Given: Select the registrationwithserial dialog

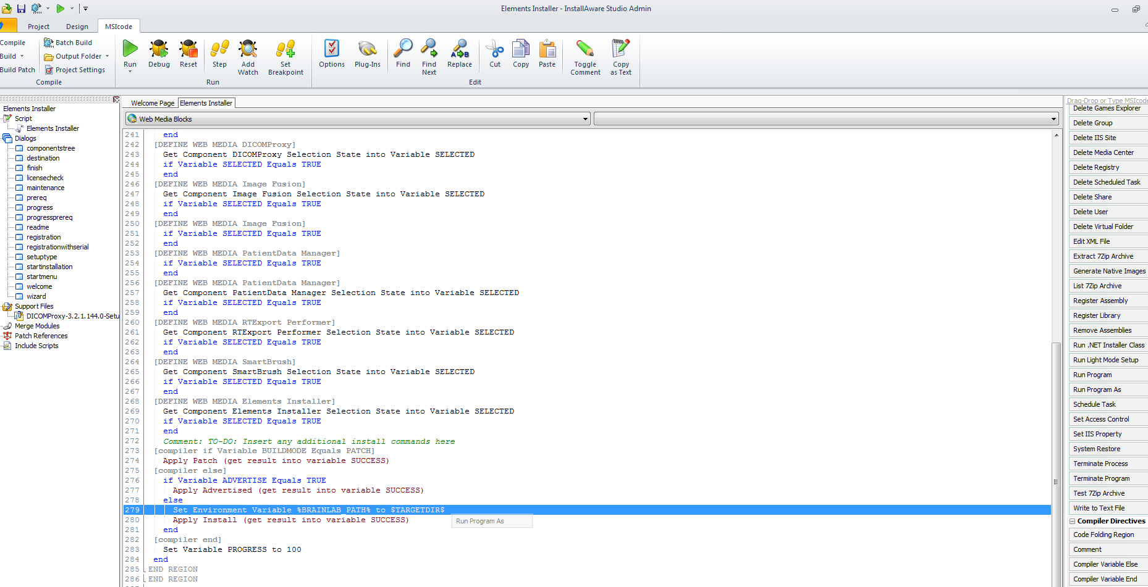Looking at the screenshot, I should [x=57, y=247].
